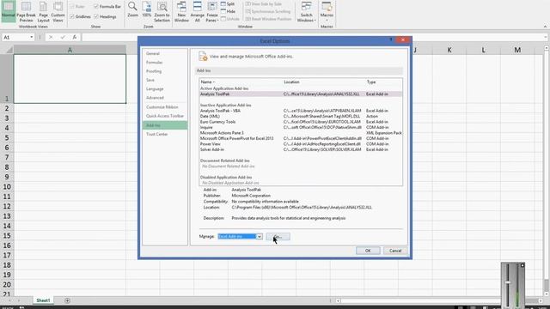Select General in Excel Options sidebar
The height and width of the screenshot is (309, 550).
coord(165,53)
